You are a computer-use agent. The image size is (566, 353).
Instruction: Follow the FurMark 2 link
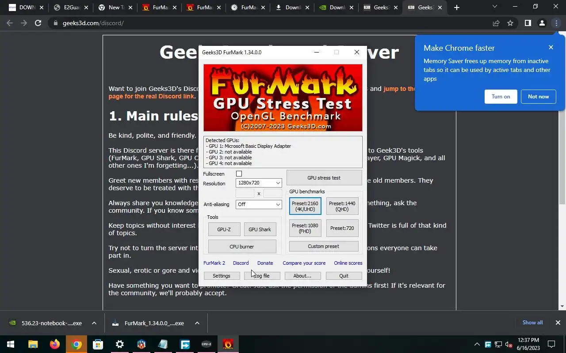pyautogui.click(x=214, y=263)
